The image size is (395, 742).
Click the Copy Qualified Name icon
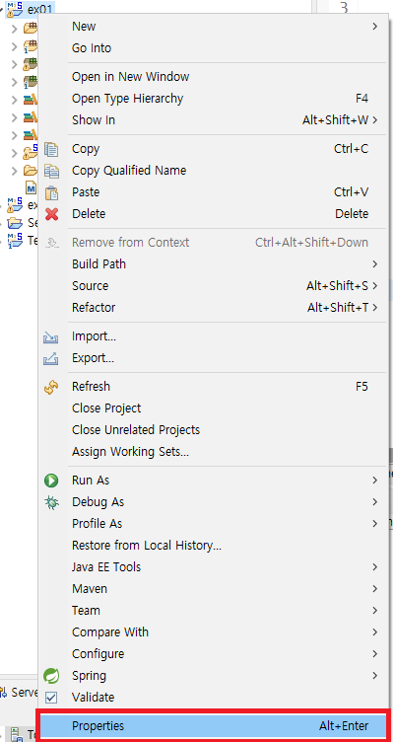pyautogui.click(x=51, y=171)
